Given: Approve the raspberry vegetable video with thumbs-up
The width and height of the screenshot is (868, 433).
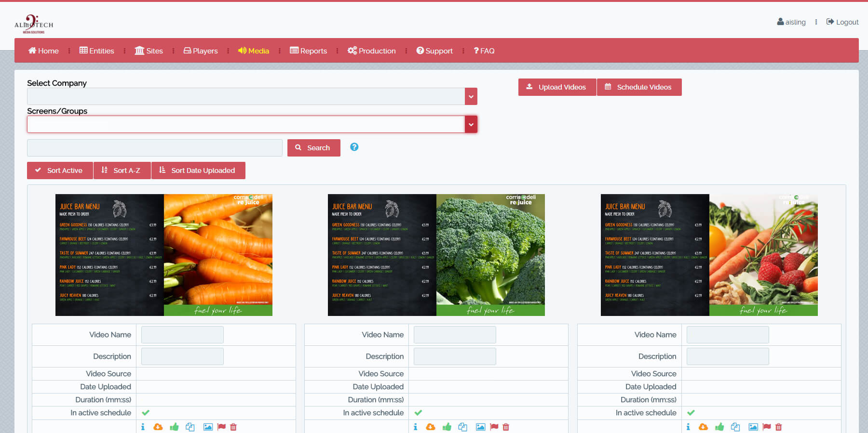Looking at the screenshot, I should (x=720, y=427).
